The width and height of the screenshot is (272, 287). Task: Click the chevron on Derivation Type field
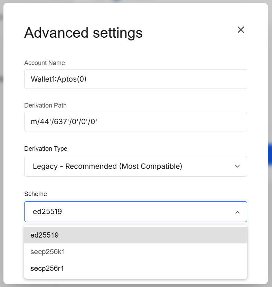pyautogui.click(x=237, y=166)
